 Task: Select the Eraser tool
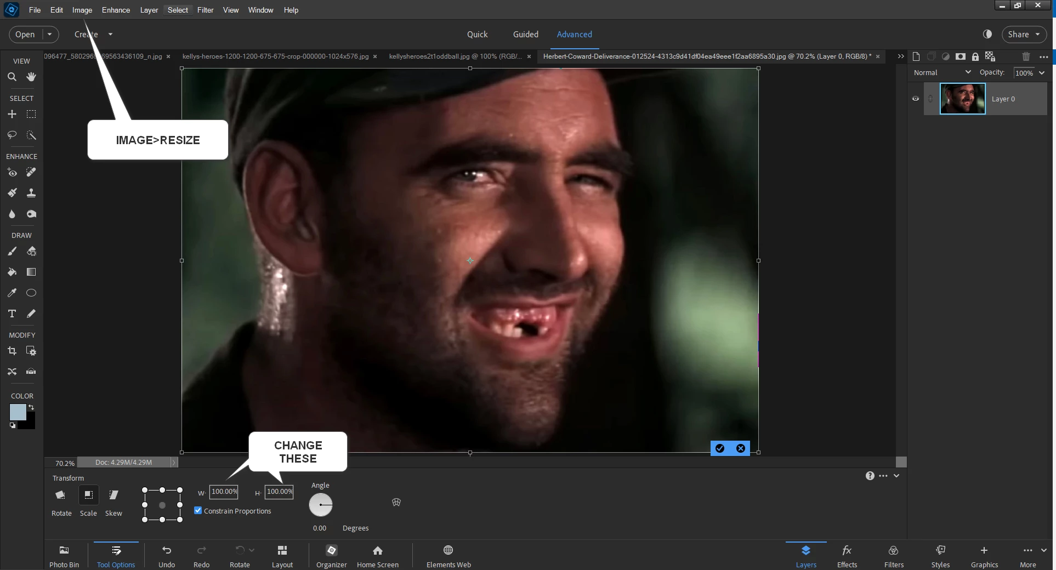(x=31, y=251)
